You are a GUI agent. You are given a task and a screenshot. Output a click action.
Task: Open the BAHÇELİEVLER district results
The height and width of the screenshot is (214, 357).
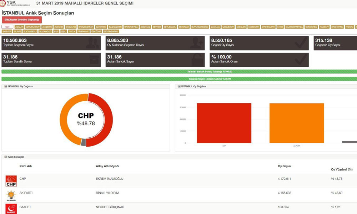click(86, 27)
